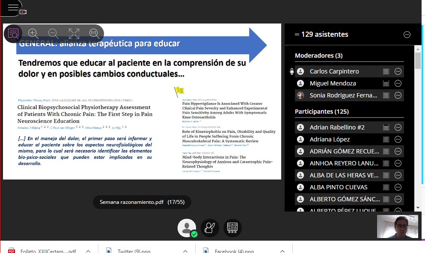Open attendee panel options ellipsis
Viewport: 425px width, 253px height.
point(407,35)
